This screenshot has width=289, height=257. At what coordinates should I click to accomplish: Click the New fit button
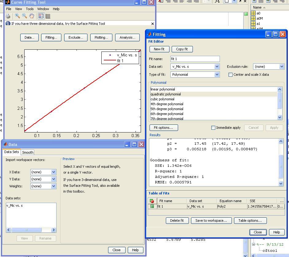[159, 49]
